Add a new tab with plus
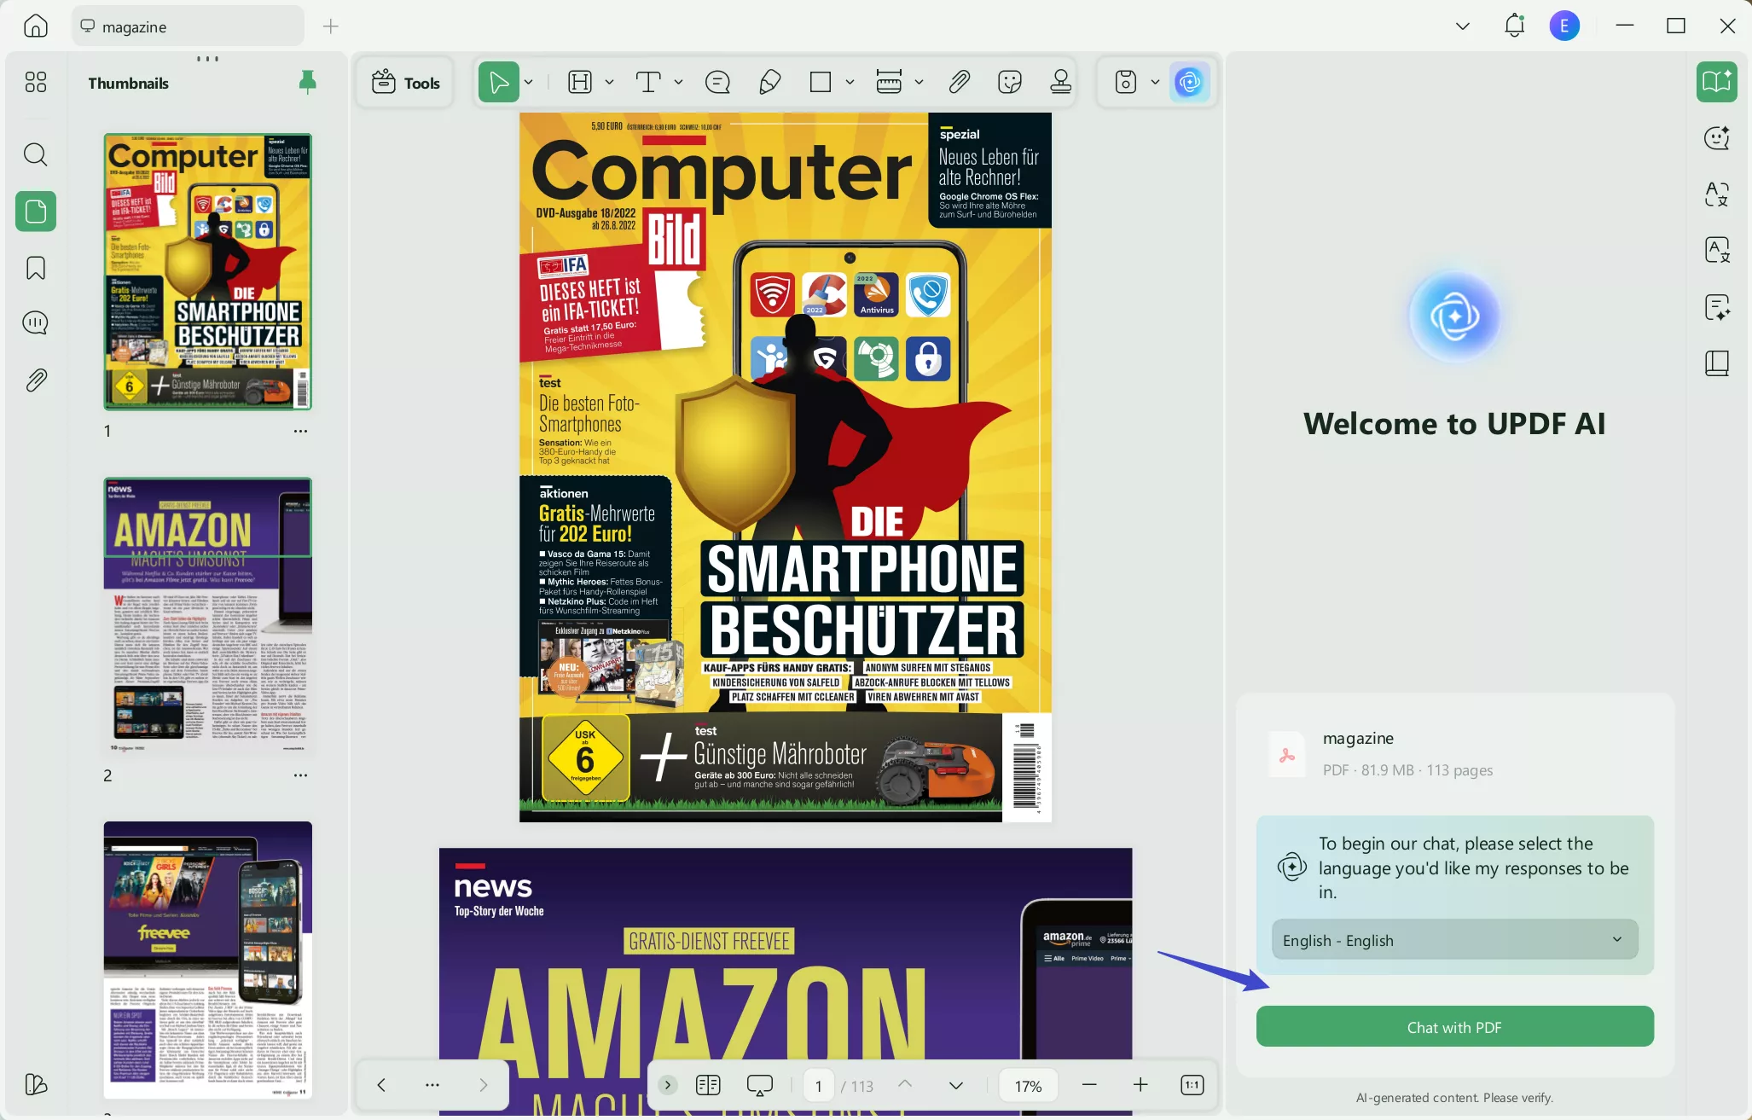1752x1120 pixels. [x=331, y=26]
